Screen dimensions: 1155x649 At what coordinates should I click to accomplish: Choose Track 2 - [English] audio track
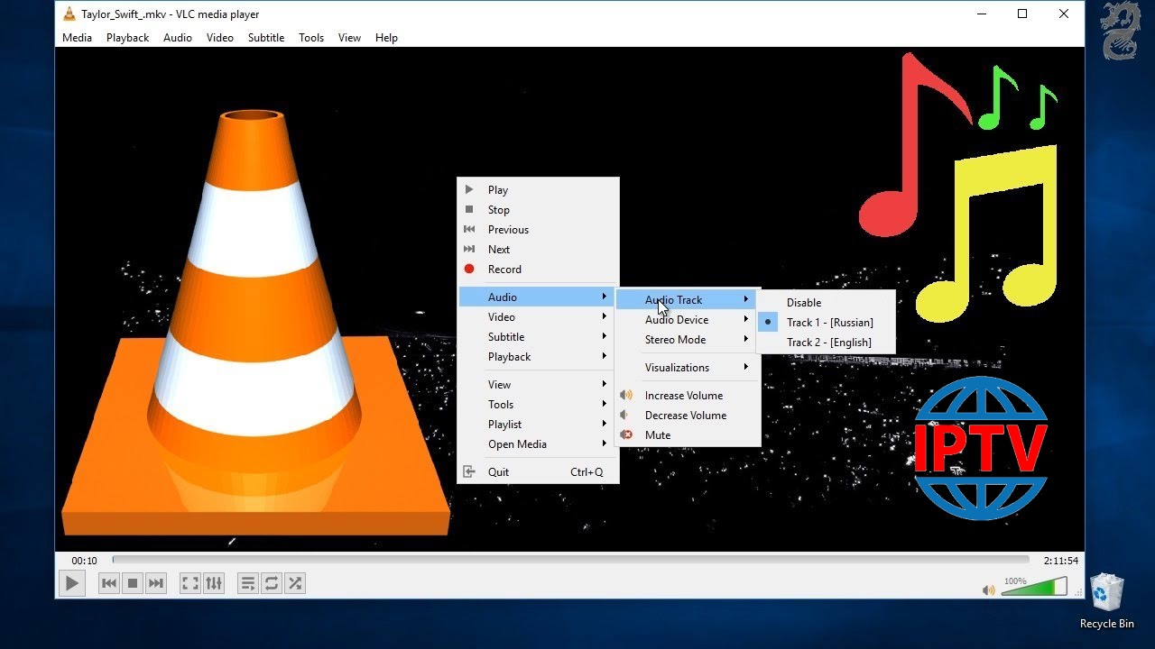pos(828,343)
